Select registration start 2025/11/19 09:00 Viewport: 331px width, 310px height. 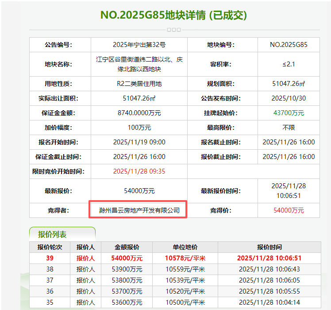coord(139,142)
